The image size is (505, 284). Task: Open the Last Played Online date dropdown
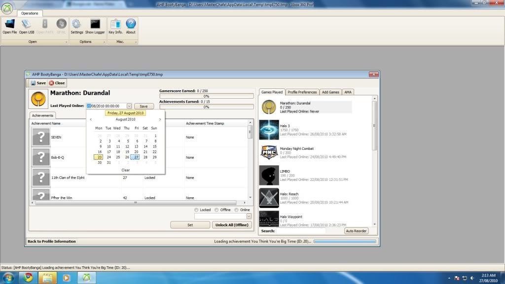(129, 106)
